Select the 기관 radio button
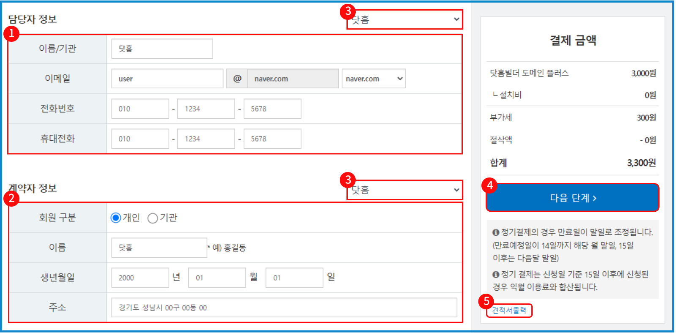The height and width of the screenshot is (333, 676). (x=153, y=218)
